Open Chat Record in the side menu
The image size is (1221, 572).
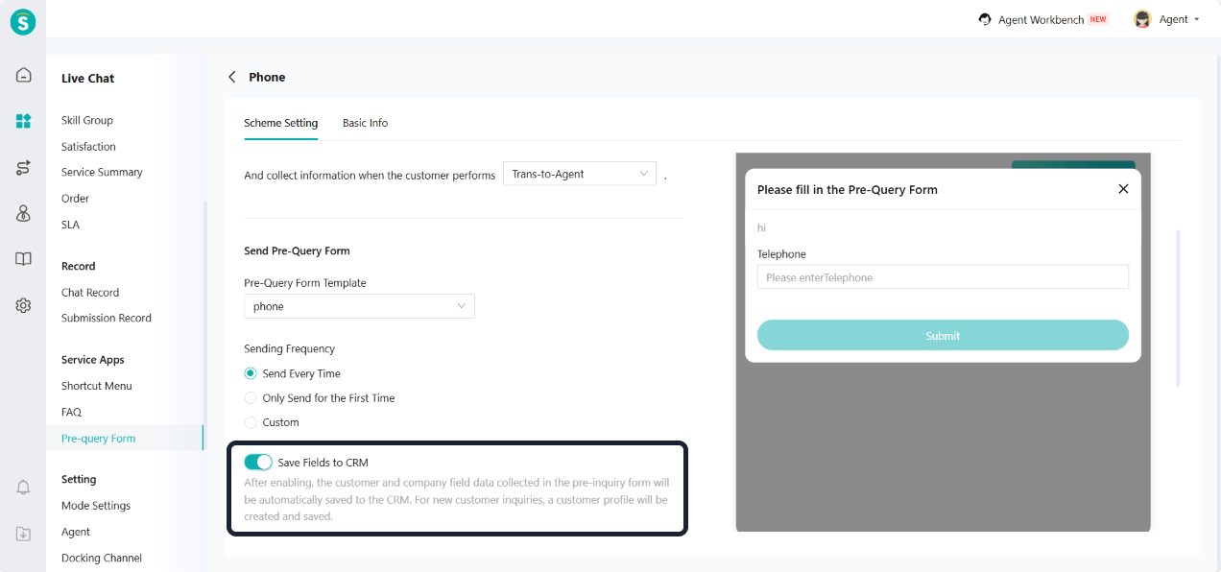point(90,293)
